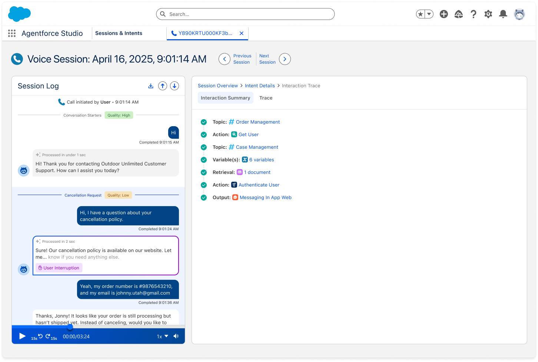Open Trailhead guidance icon
This screenshot has height=362, width=538.
[x=459, y=14]
